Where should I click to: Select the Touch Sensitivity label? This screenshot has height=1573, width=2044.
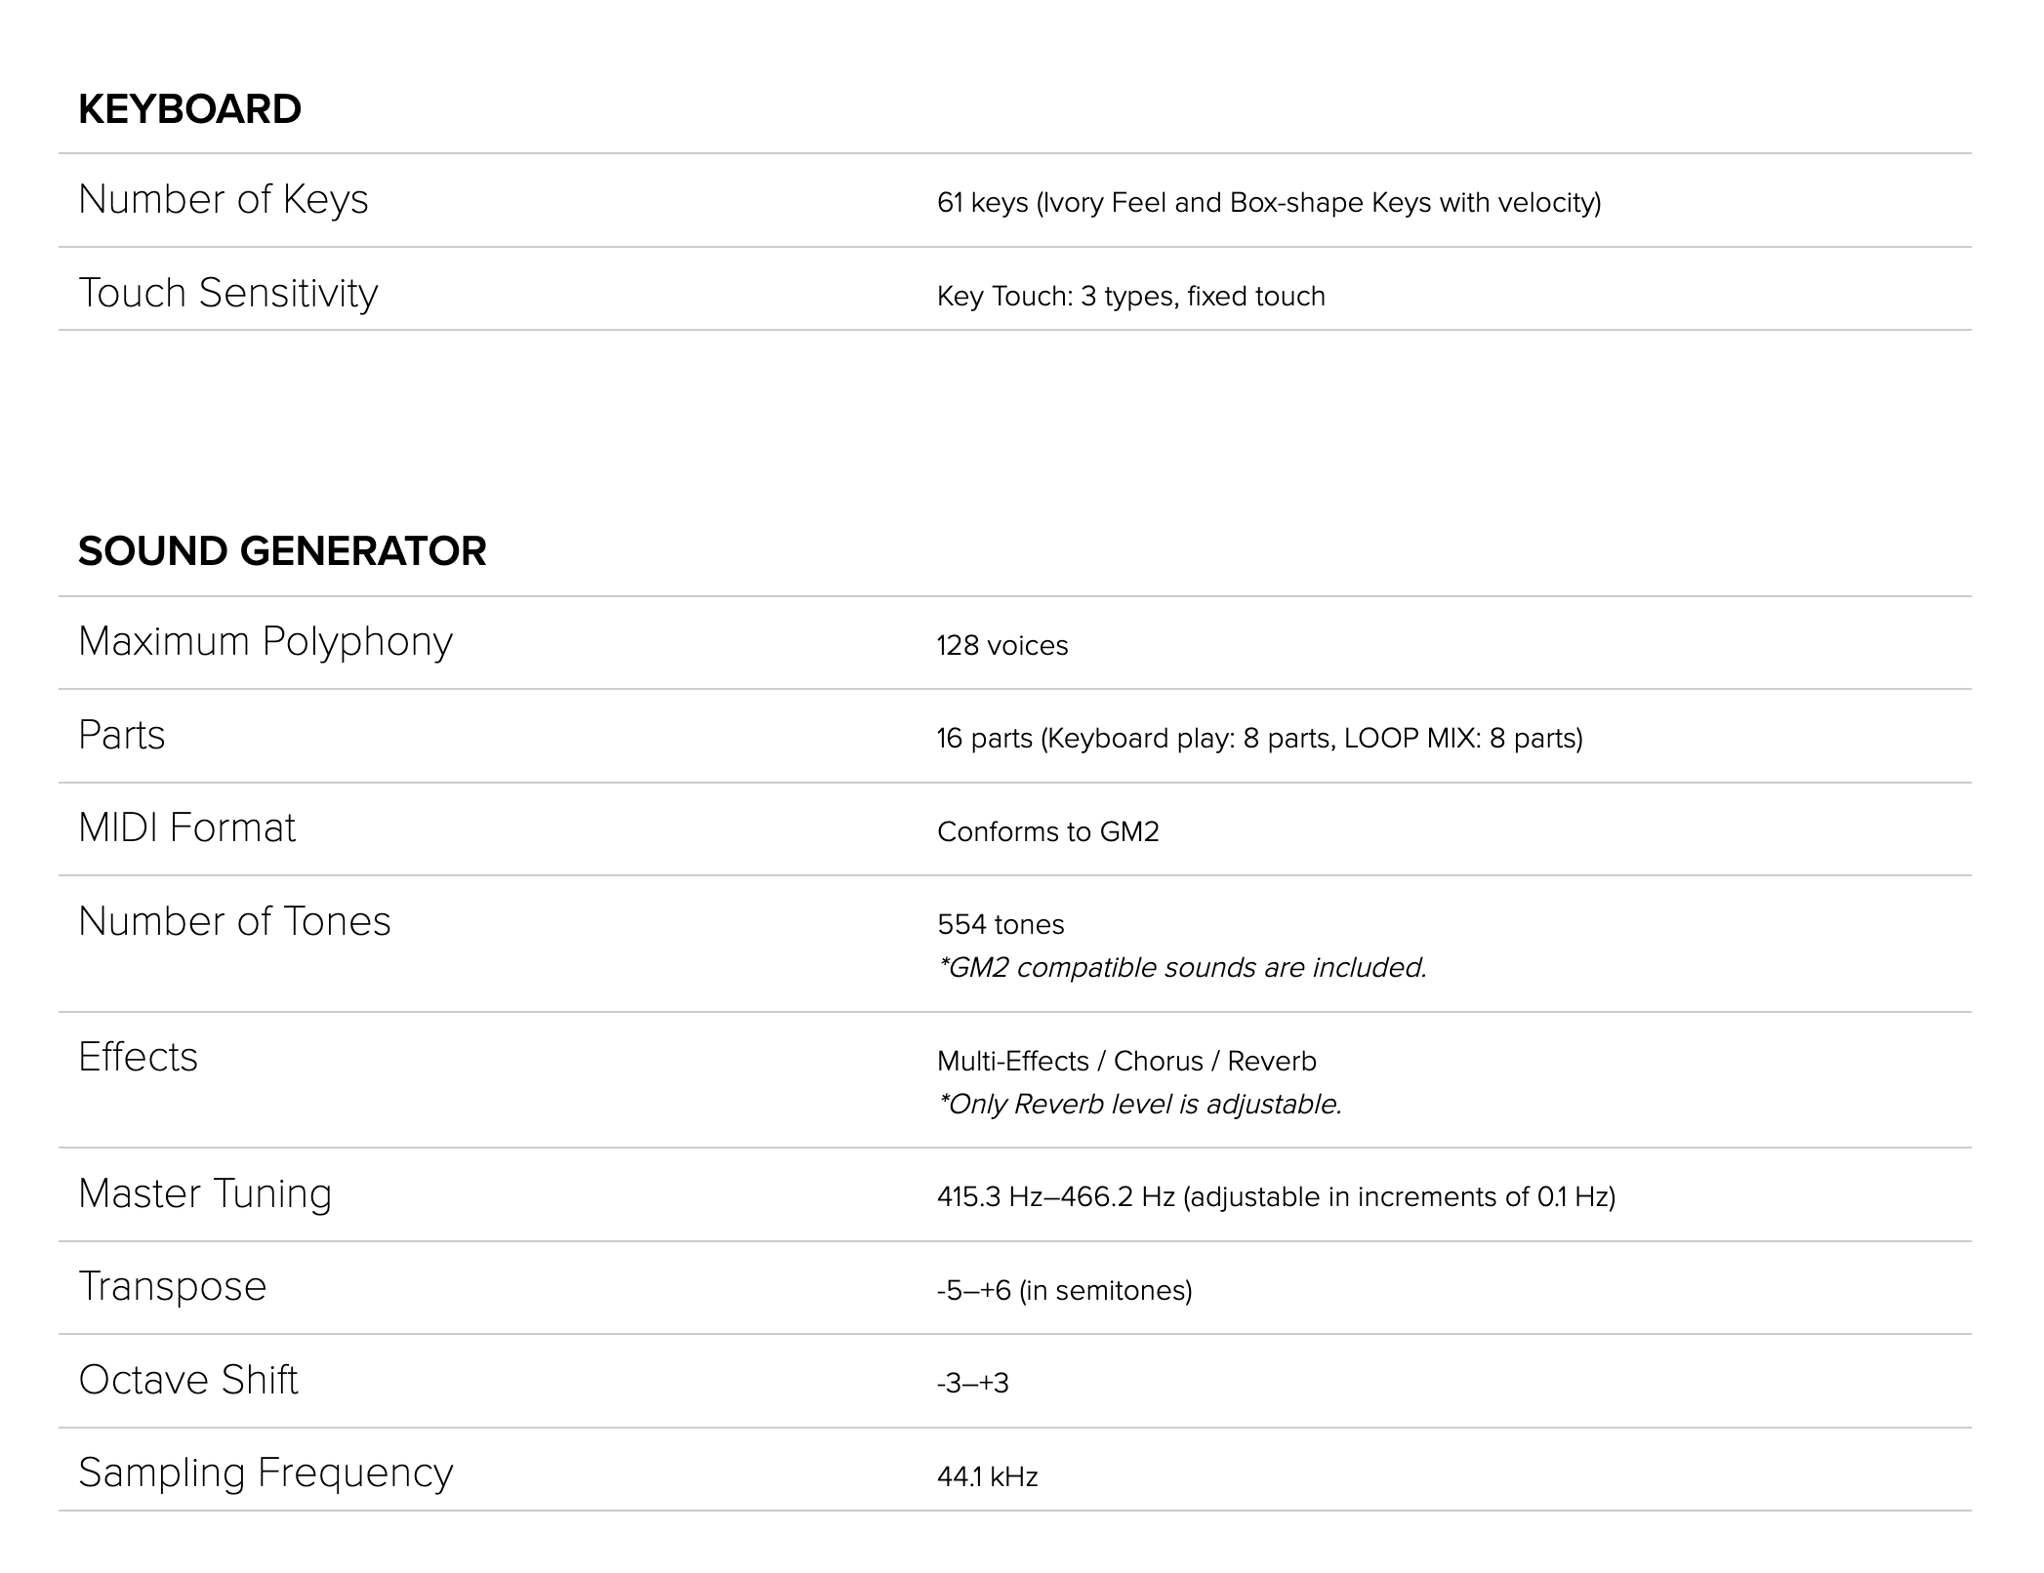(227, 293)
